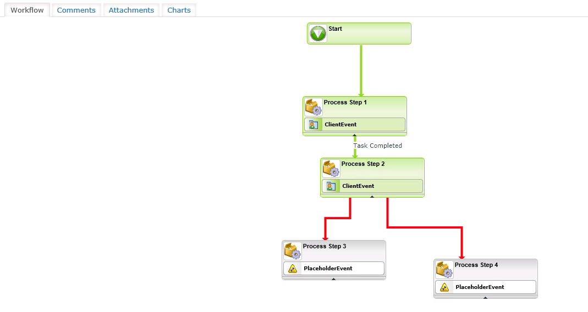Collapse Process Step 1 using bottom arrow
The width and height of the screenshot is (588, 312).
355,134
